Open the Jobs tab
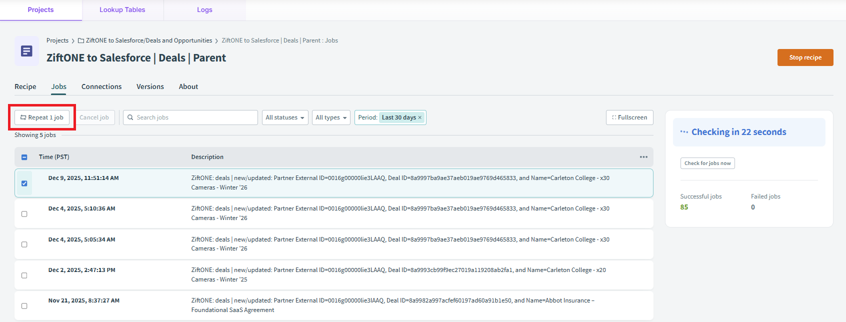Viewport: 846px width, 322px height. [59, 86]
